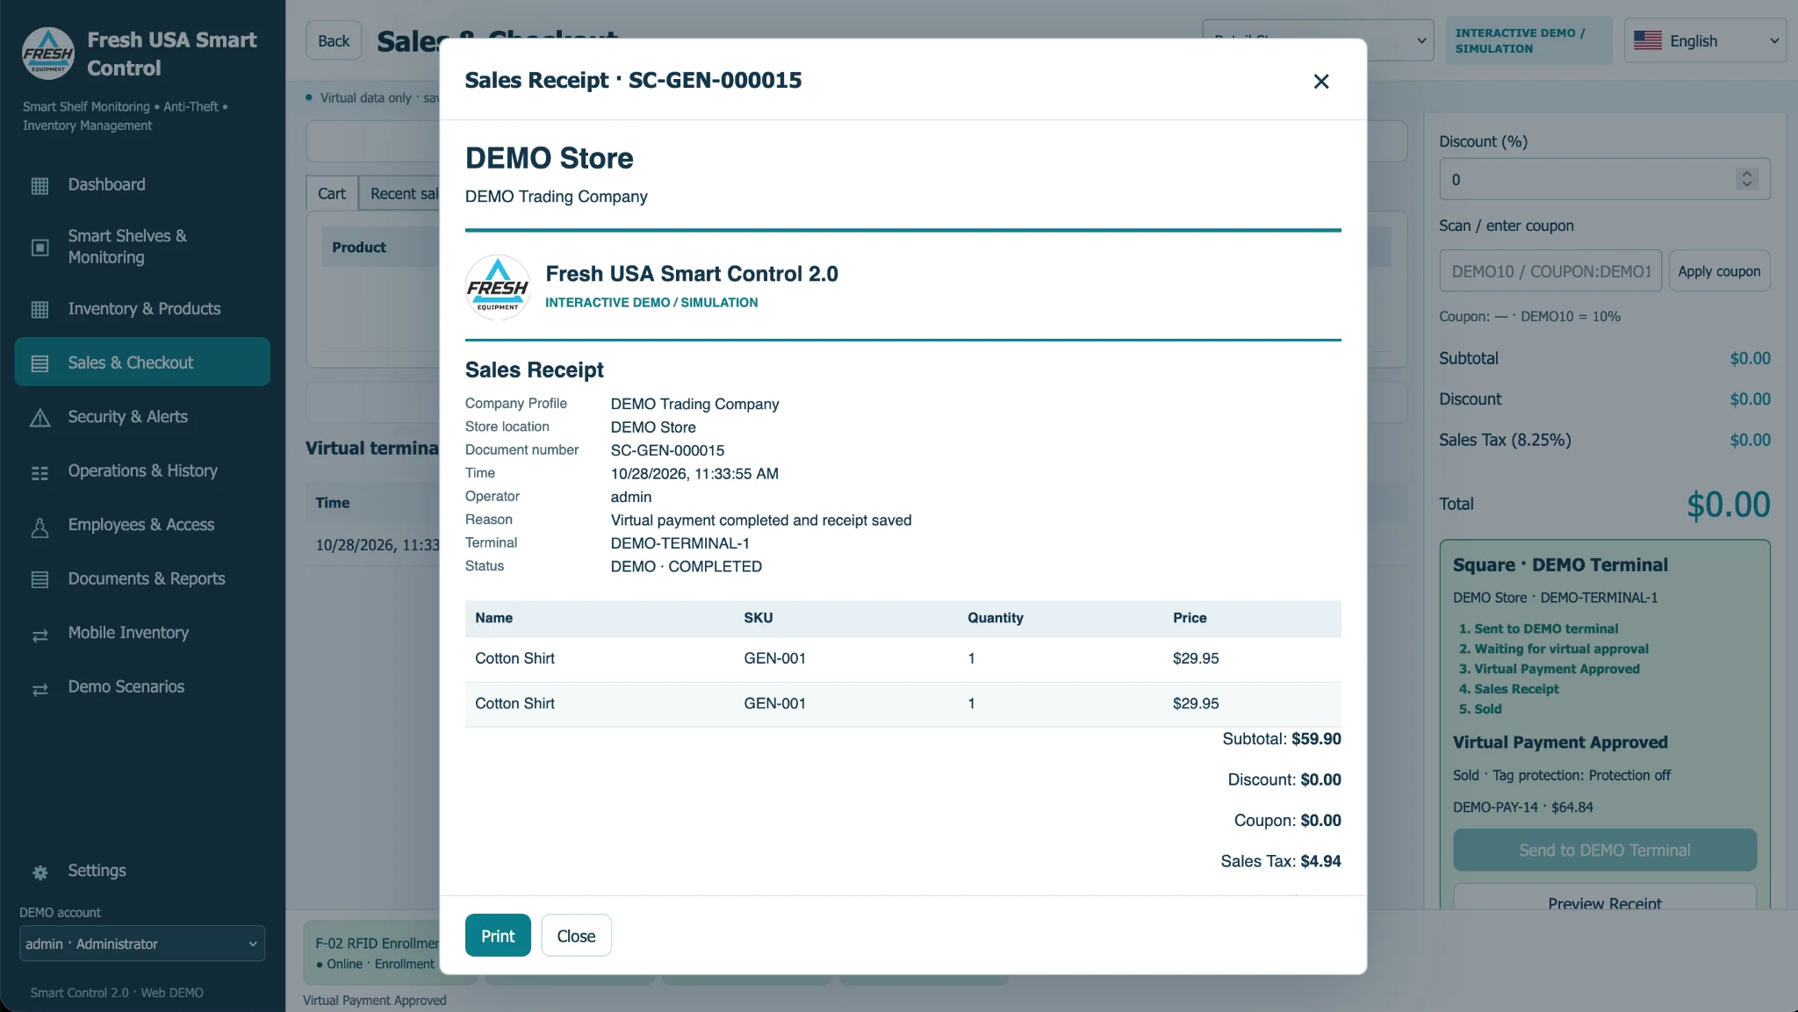
Task: Click the Preview Receipt button
Action: point(1605,899)
